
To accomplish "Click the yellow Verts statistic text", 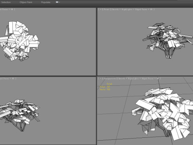I will coord(105,89).
